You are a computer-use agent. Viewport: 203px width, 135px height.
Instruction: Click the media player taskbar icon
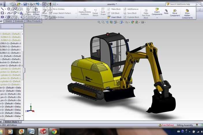coord(10,132)
